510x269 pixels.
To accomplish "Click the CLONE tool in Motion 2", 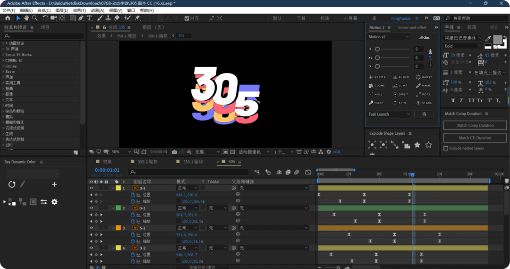I will point(377,86).
